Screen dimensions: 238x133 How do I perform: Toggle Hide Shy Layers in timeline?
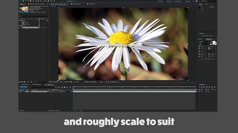click(x=62, y=87)
